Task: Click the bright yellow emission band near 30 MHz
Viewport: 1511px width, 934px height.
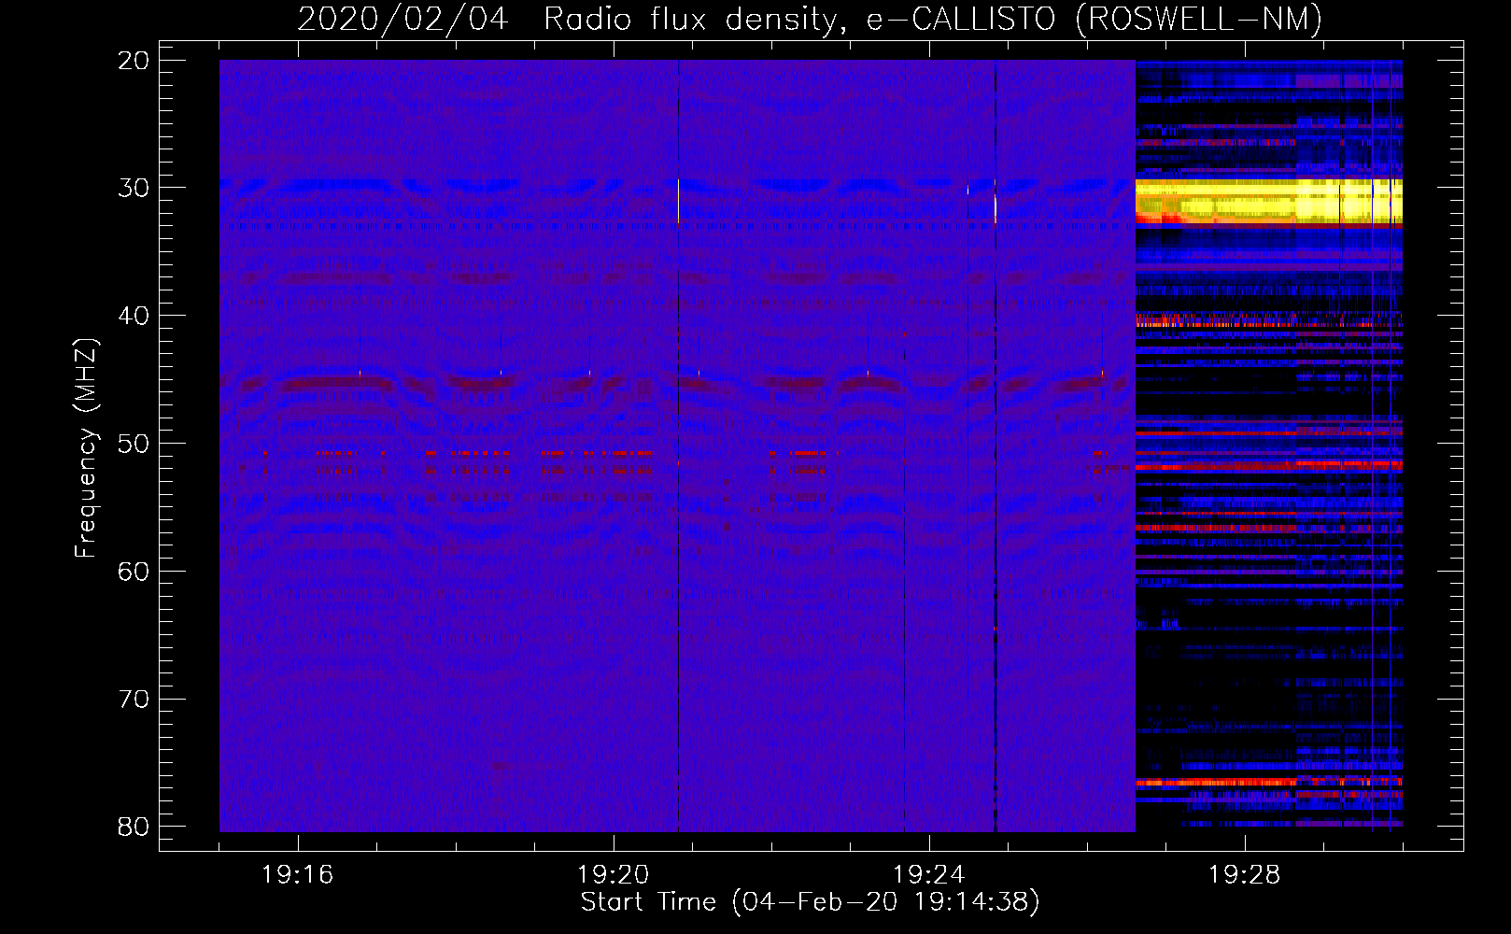Action: (x=1268, y=202)
